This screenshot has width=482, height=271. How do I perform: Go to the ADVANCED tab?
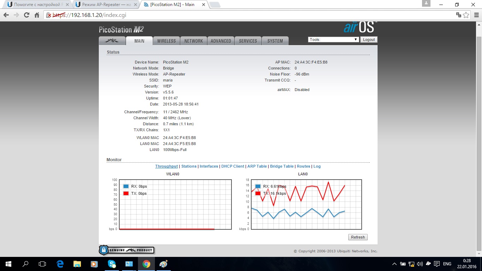coord(221,41)
